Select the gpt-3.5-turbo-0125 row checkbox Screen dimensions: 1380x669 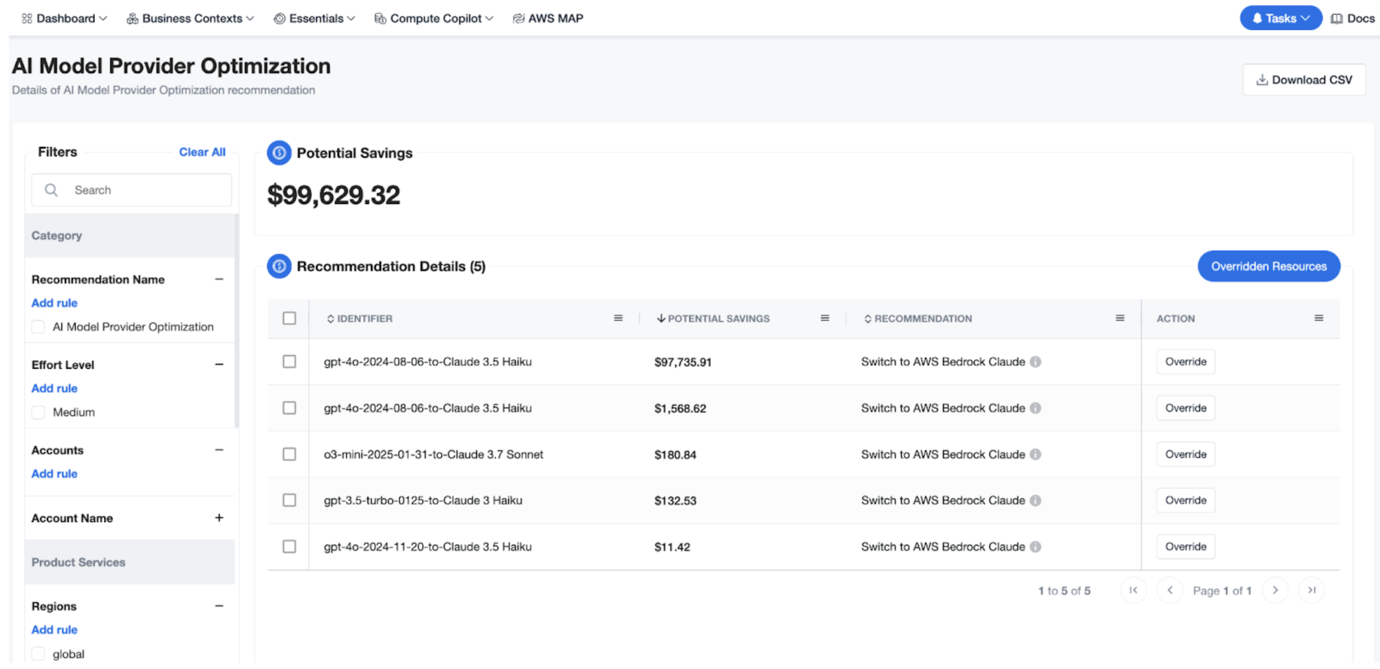click(289, 500)
